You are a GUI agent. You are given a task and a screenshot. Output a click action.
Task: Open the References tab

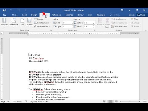click(56, 15)
